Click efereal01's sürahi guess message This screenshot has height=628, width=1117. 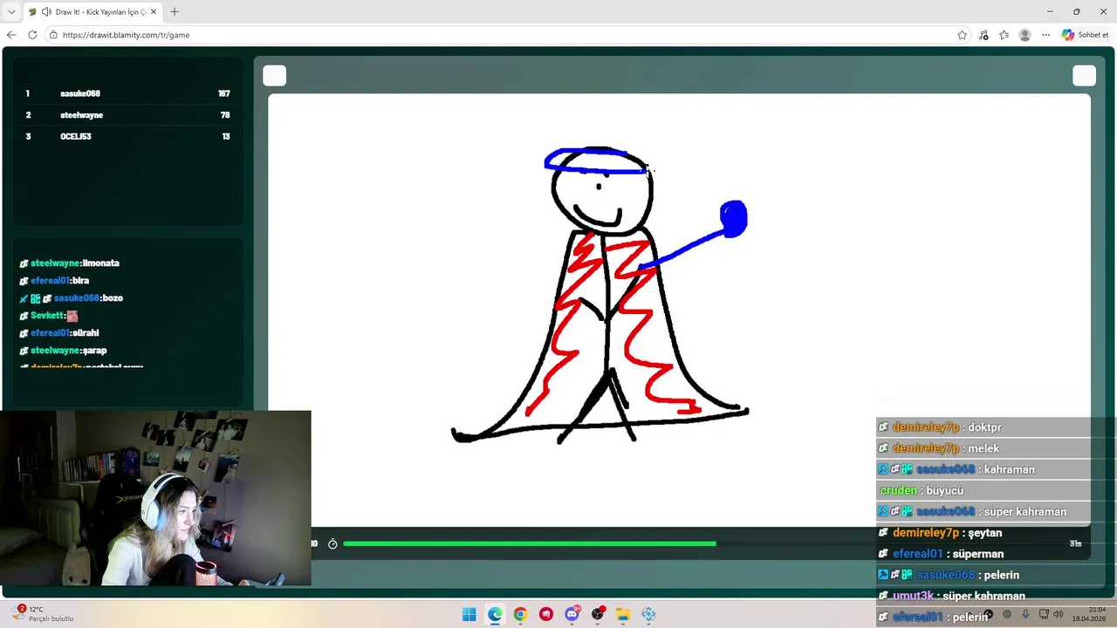59,332
